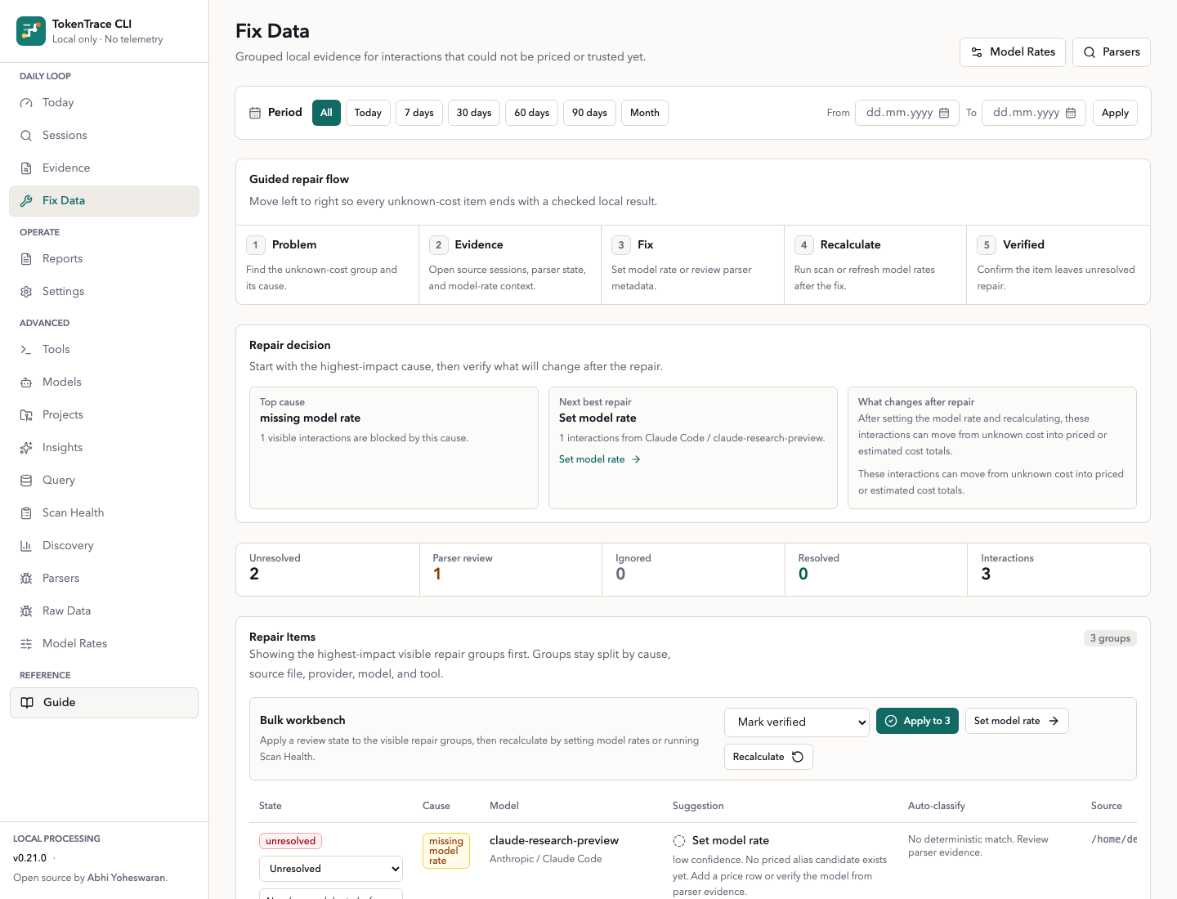Click the refresh icon on Recalculate button
This screenshot has width=1177, height=899.
pyautogui.click(x=798, y=757)
